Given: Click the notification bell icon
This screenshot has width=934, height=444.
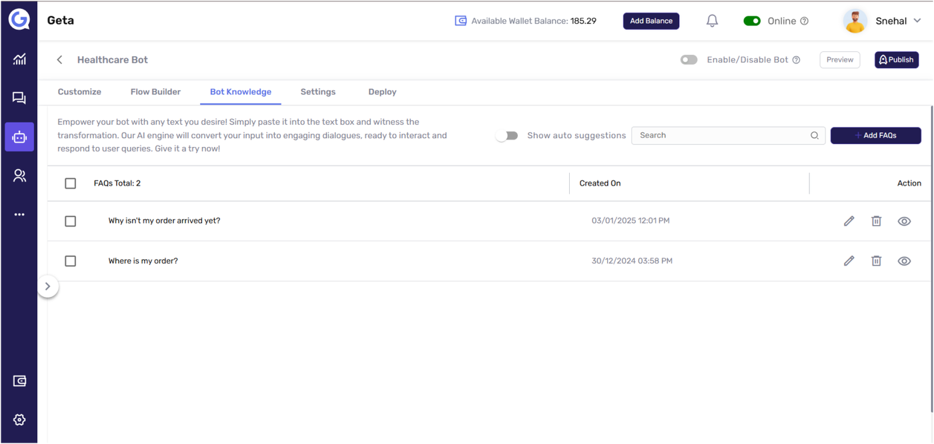Looking at the screenshot, I should pos(712,21).
